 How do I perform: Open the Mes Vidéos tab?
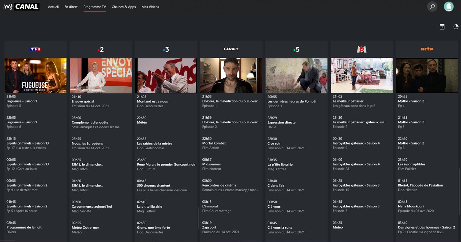point(150,7)
